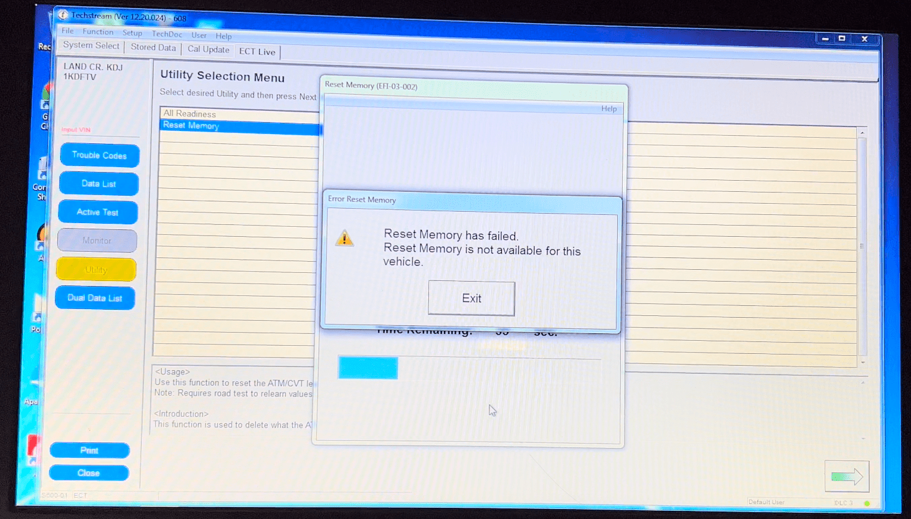
Task: Click the Exit button in error dialog
Action: (x=471, y=298)
